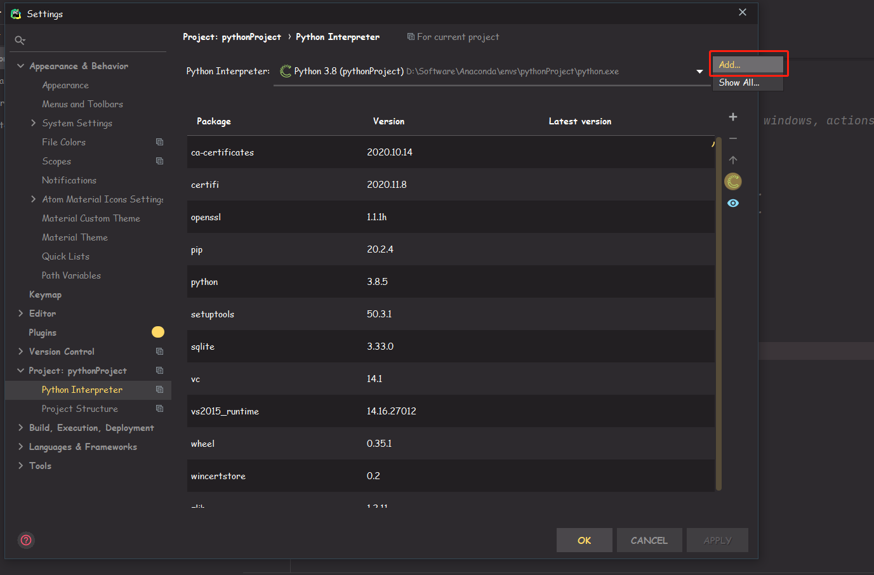This screenshot has width=874, height=575.
Task: Click the yellow Plugins update badge
Action: click(x=158, y=332)
